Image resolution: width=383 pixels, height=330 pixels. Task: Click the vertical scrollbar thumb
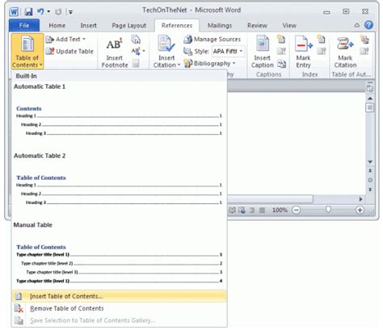pos(370,107)
